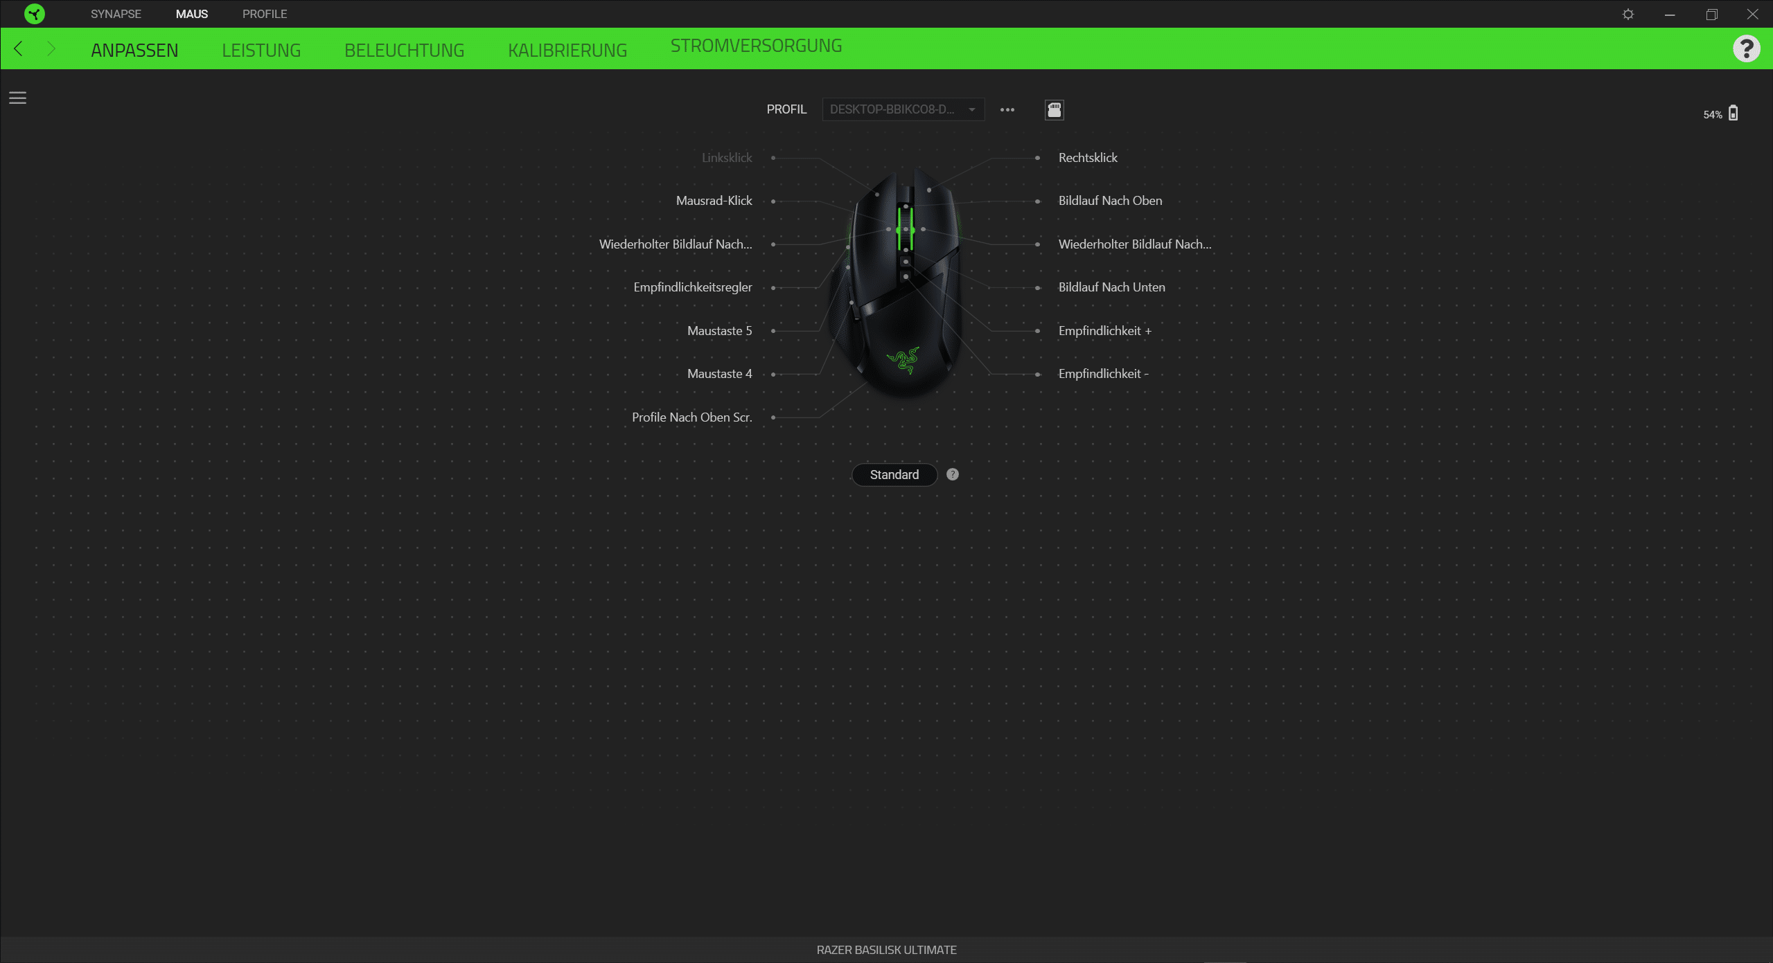Image resolution: width=1773 pixels, height=963 pixels.
Task: Select the Mausrad-Klick assignment
Action: (714, 201)
